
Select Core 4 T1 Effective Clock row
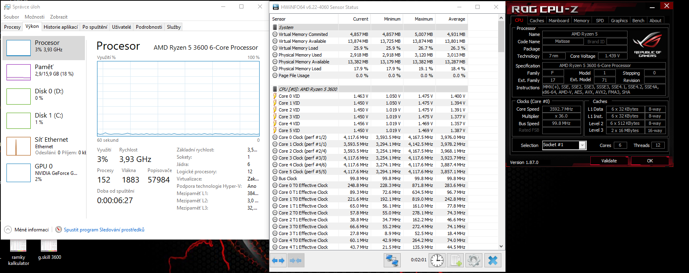click(369, 247)
